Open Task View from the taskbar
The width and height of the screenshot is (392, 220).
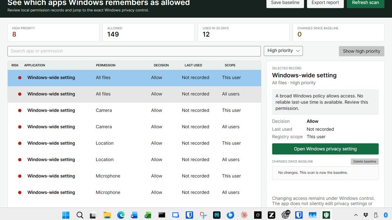click(x=93, y=215)
